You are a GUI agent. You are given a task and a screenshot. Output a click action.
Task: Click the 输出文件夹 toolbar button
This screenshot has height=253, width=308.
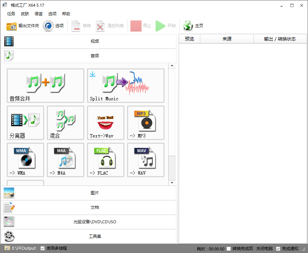[x=23, y=26]
